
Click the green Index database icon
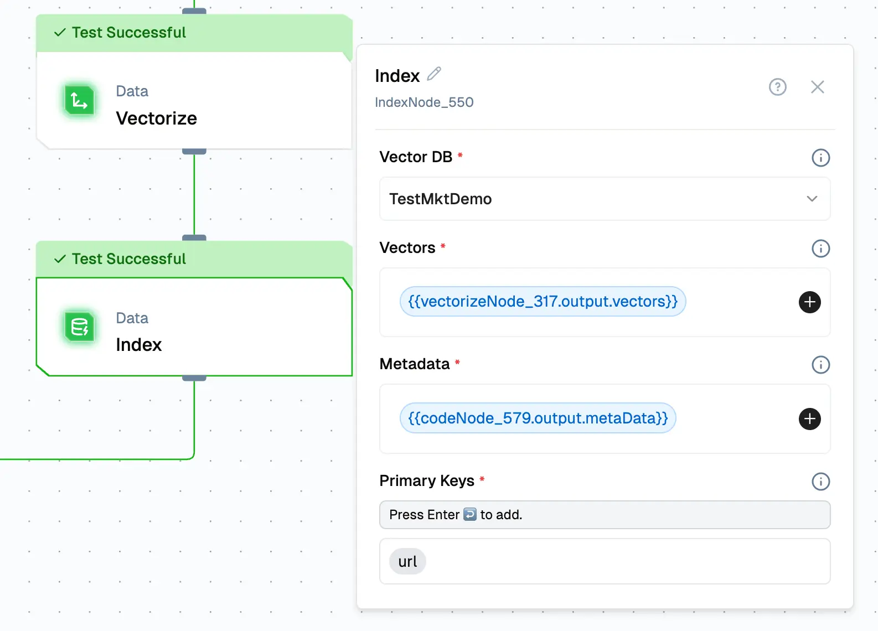79,327
